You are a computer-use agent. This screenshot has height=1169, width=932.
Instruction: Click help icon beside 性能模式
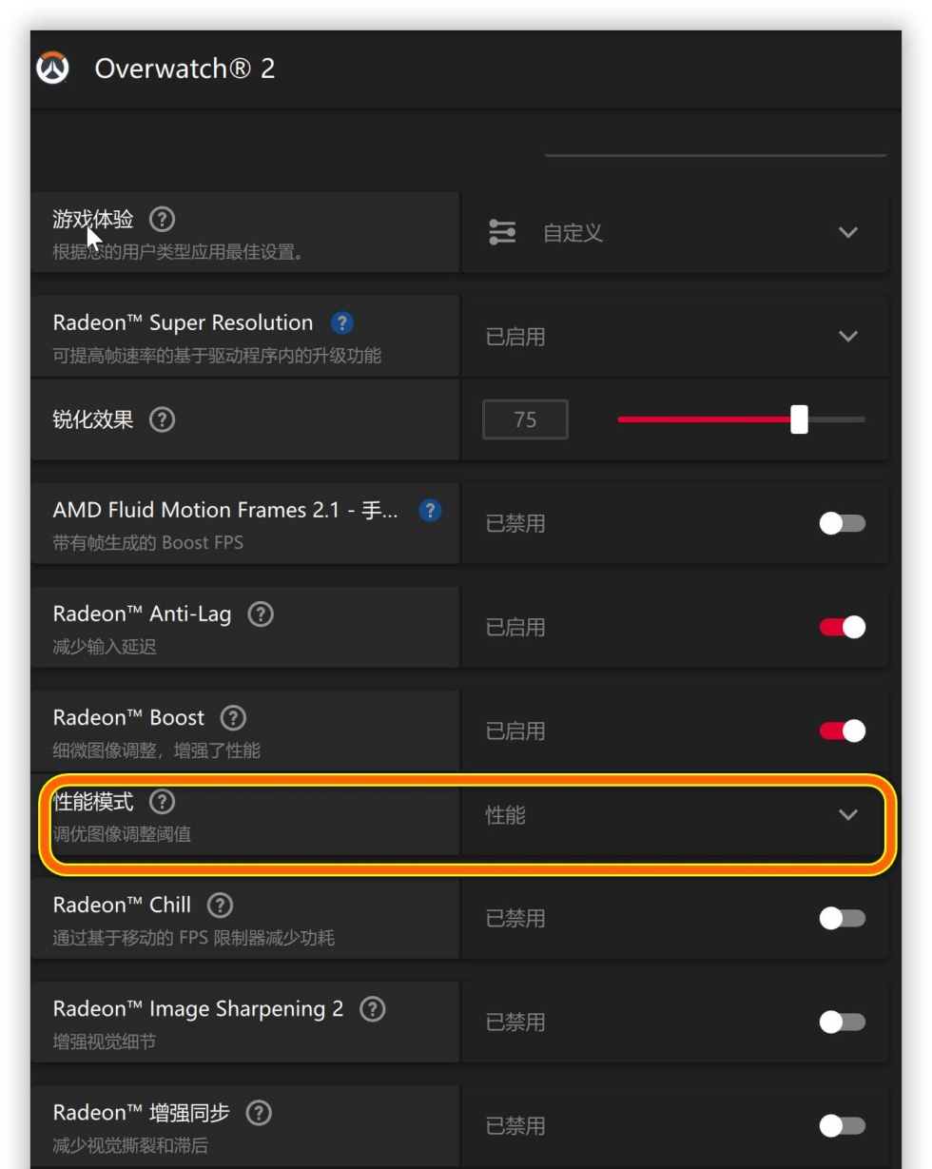click(x=163, y=803)
